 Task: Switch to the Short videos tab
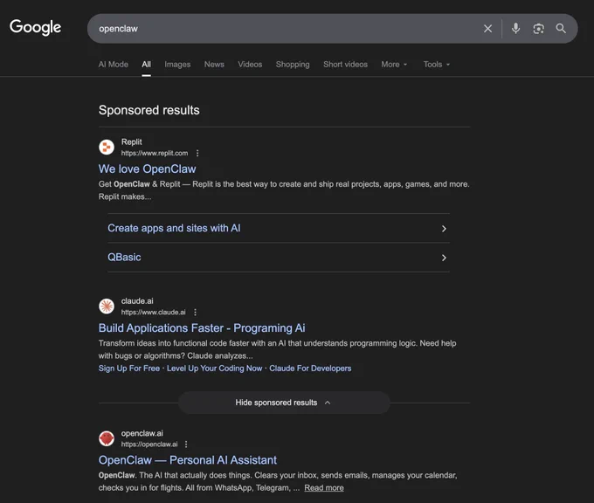[345, 65]
